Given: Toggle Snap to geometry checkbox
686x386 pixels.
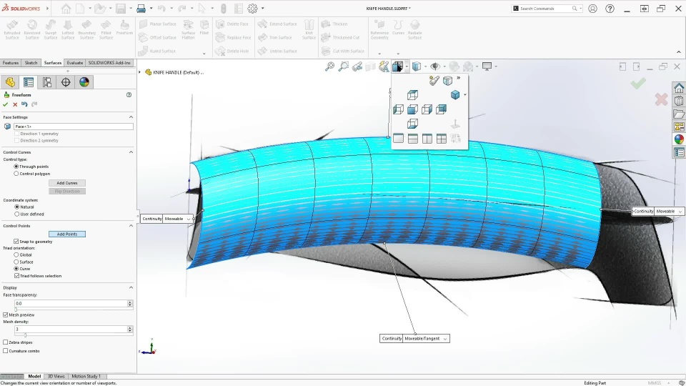Looking at the screenshot, I should tap(16, 241).
